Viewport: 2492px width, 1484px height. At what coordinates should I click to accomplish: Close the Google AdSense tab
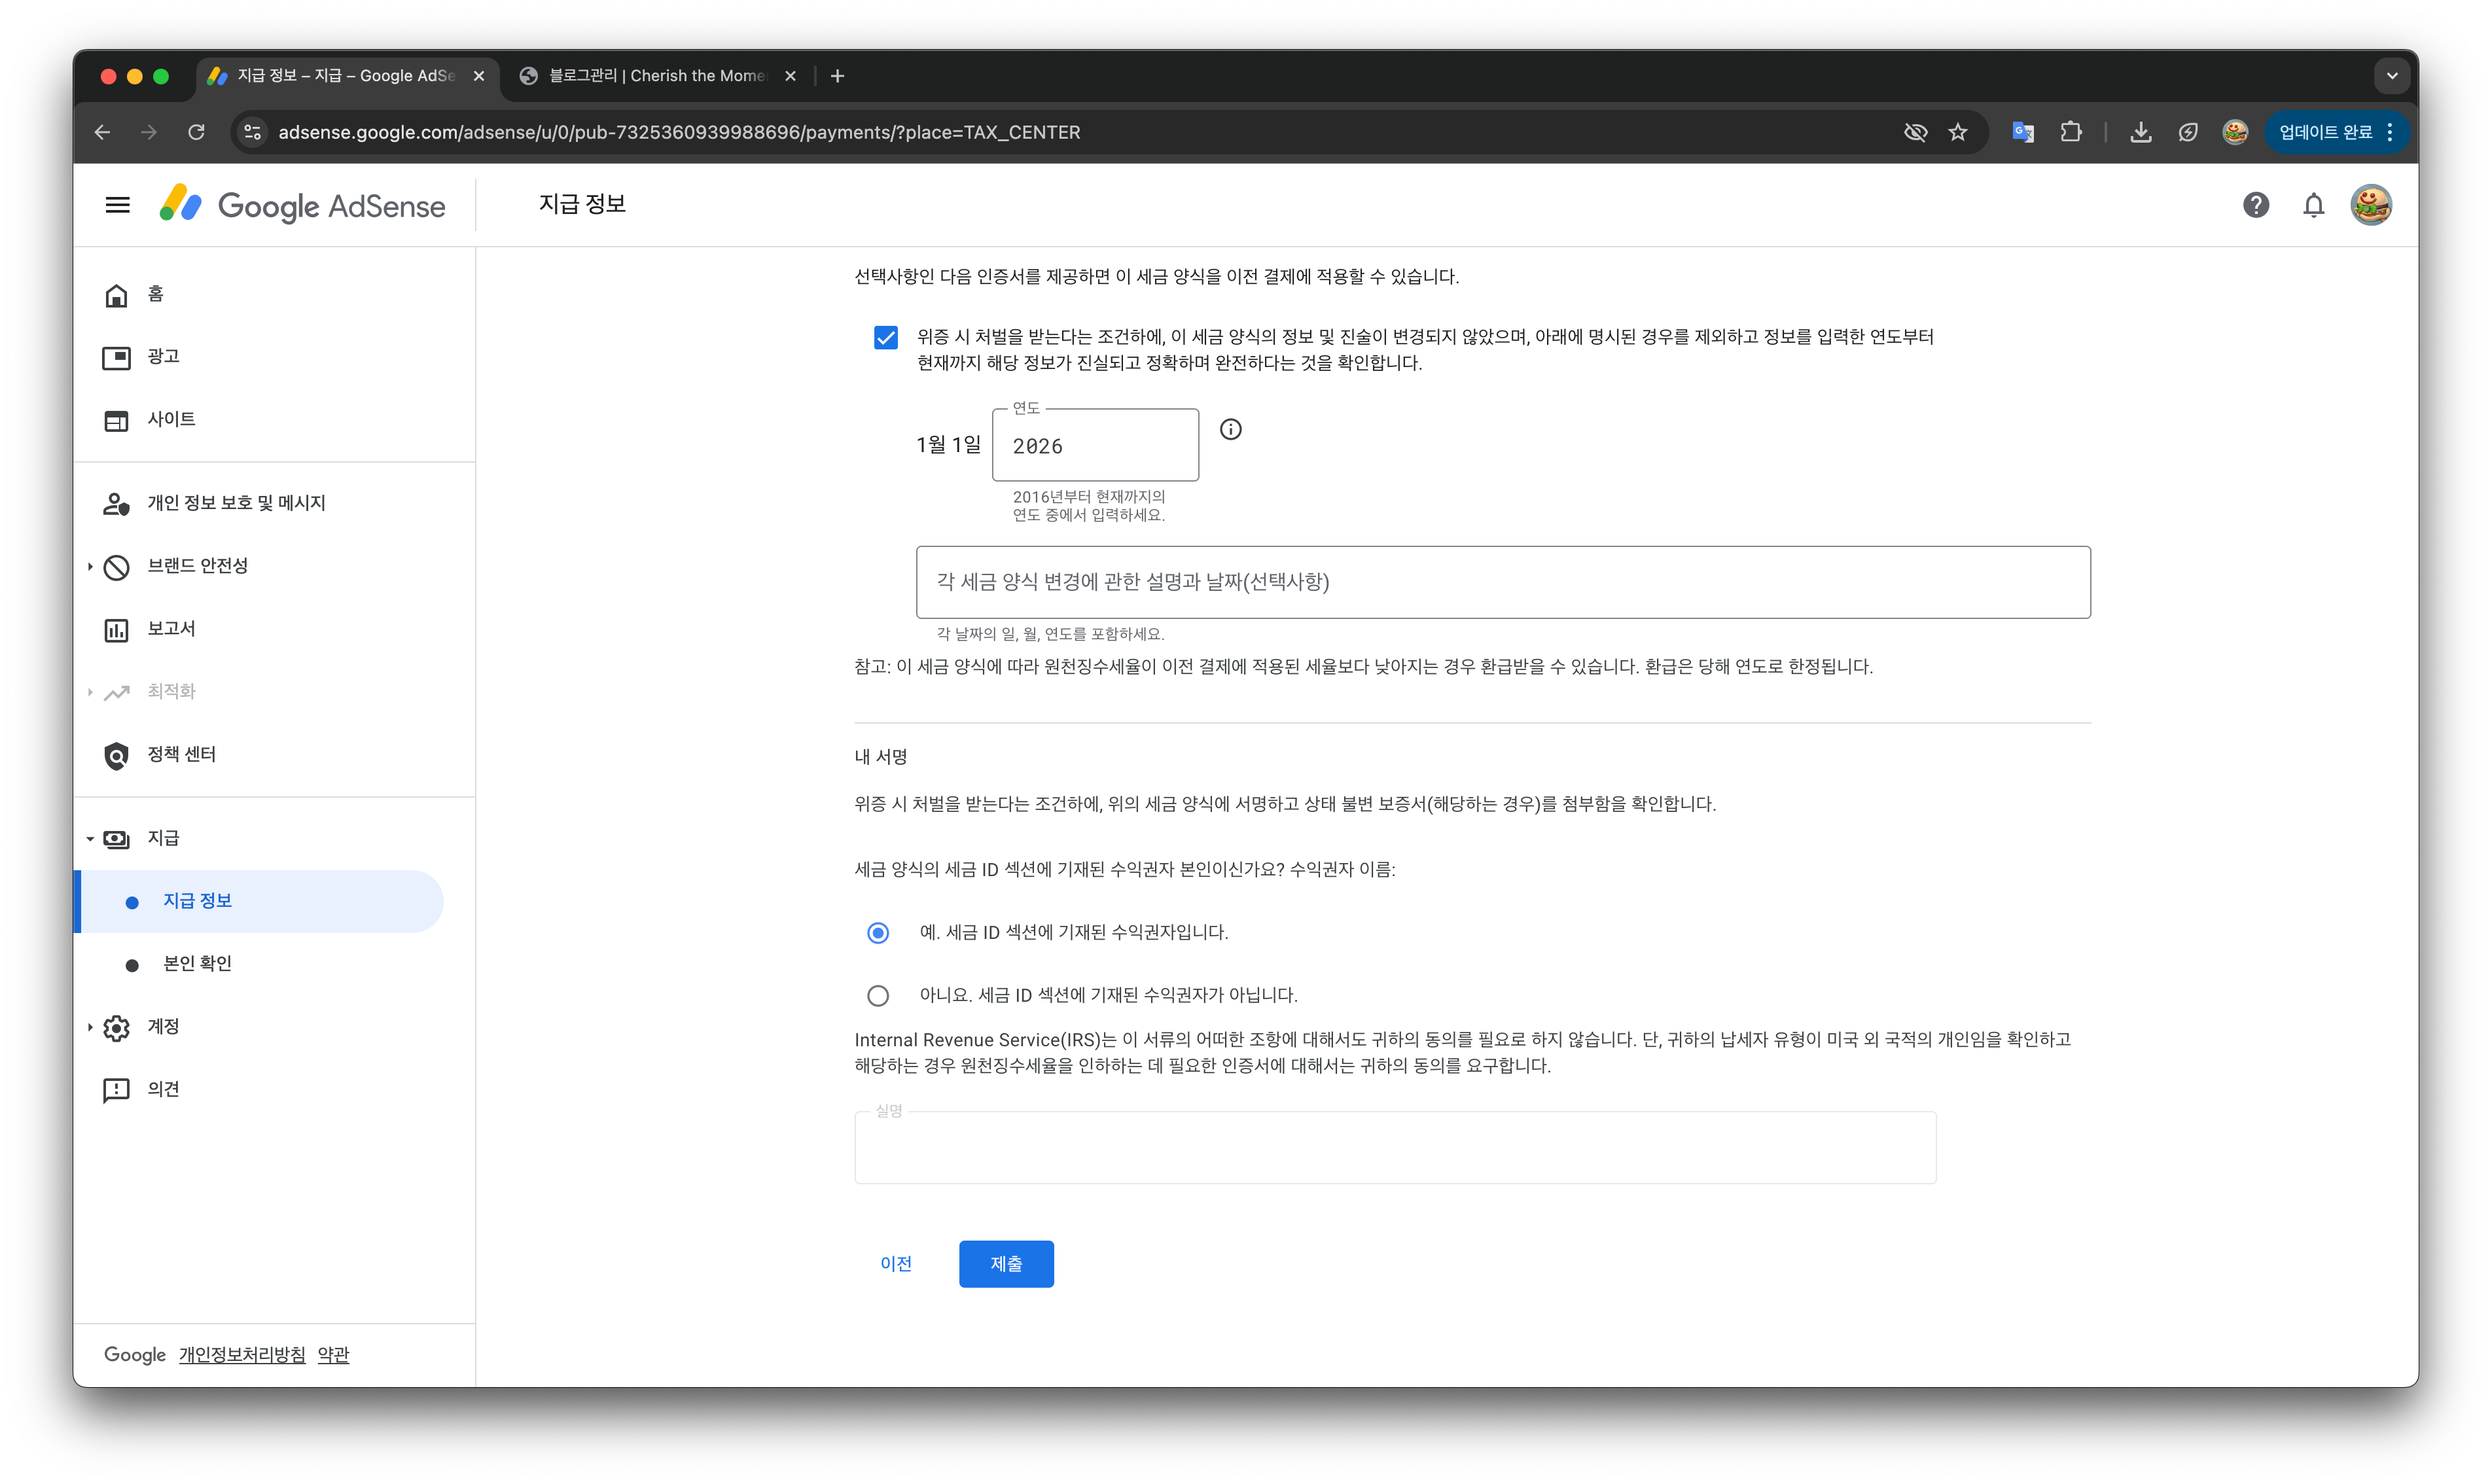pyautogui.click(x=479, y=76)
